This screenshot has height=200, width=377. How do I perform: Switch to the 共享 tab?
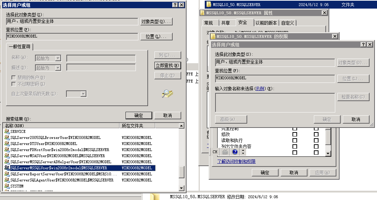[x=225, y=23]
